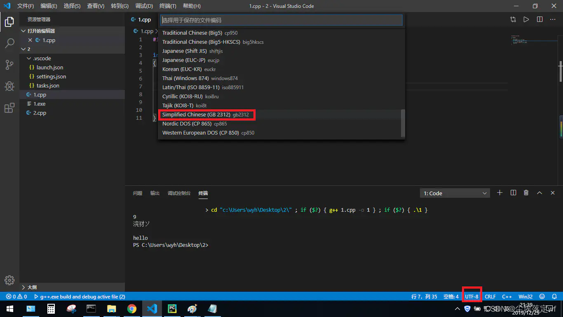Viewport: 563px width, 317px height.
Task: Collapse the folder '2' section
Action: click(x=72, y=49)
